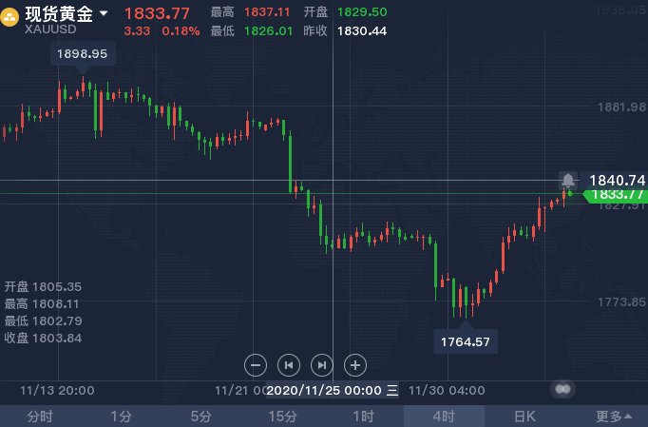Tap the price alert bell icon
648x427 pixels.
(568, 181)
